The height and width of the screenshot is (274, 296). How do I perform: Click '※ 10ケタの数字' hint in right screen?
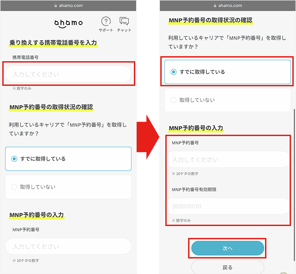coord(185,174)
